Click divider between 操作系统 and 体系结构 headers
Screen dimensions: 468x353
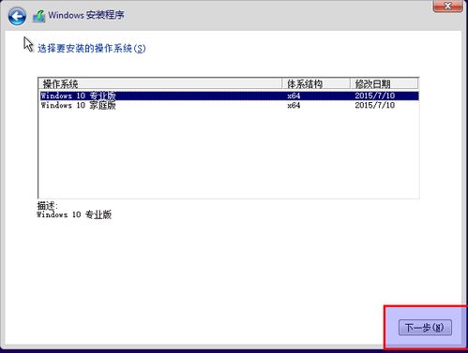(281, 83)
